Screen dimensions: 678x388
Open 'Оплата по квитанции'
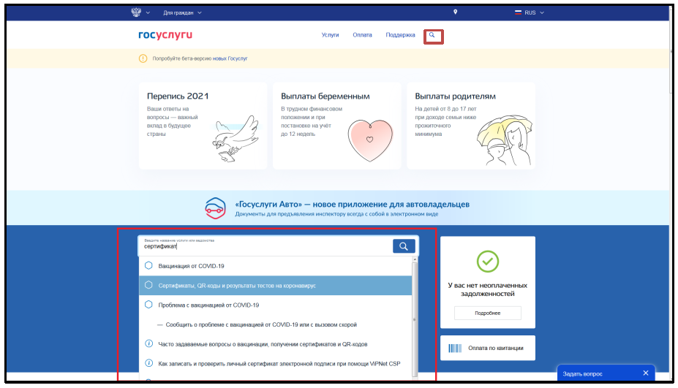(488, 348)
